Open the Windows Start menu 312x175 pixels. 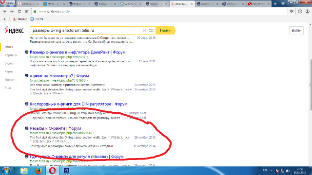[6, 171]
